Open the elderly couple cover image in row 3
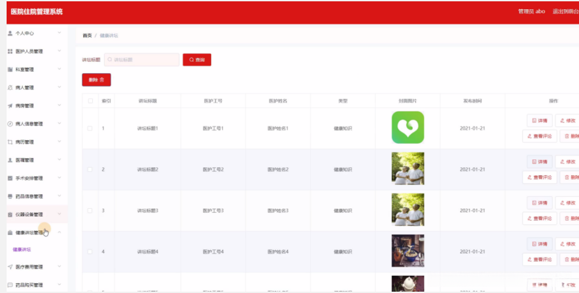This screenshot has width=579, height=293. click(x=408, y=209)
